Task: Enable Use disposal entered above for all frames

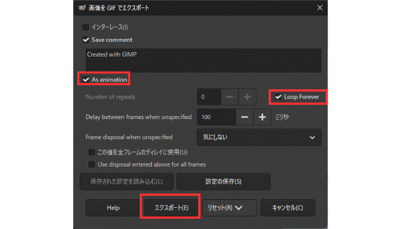Action: click(91, 164)
